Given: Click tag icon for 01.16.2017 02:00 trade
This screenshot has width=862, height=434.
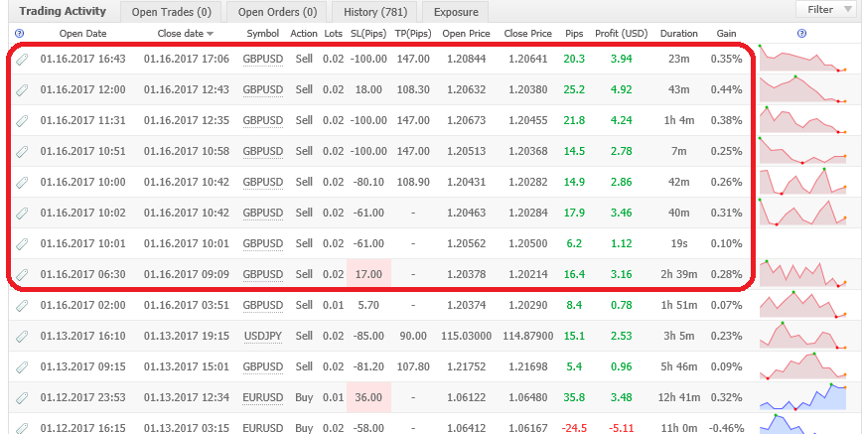Looking at the screenshot, I should click(x=22, y=305).
